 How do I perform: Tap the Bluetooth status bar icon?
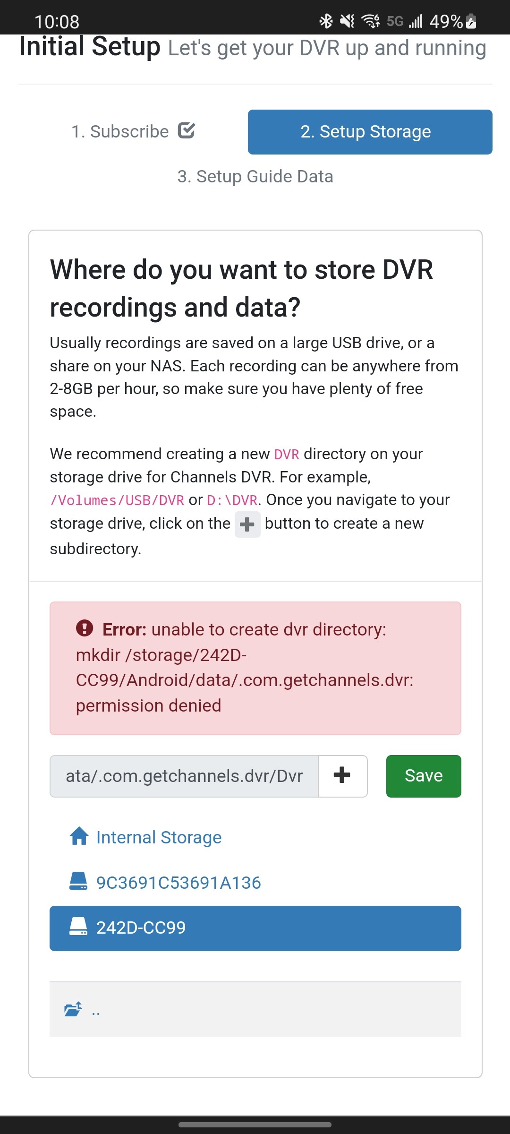[x=326, y=21]
